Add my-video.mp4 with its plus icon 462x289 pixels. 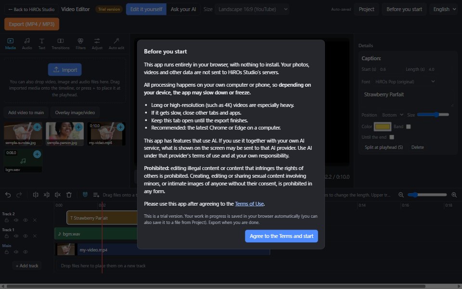tap(120, 127)
